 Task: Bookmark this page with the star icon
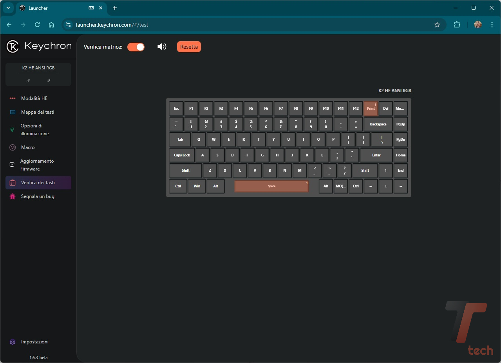pos(437,25)
